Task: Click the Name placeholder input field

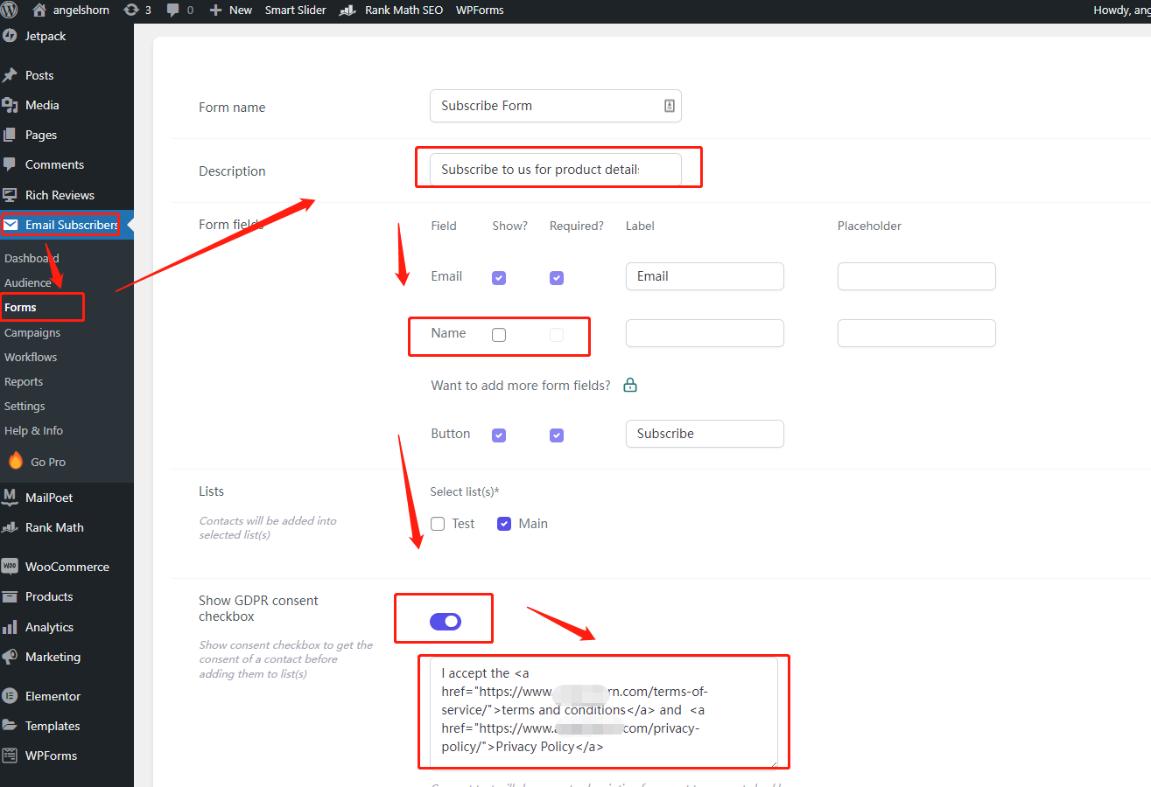Action: coord(916,333)
